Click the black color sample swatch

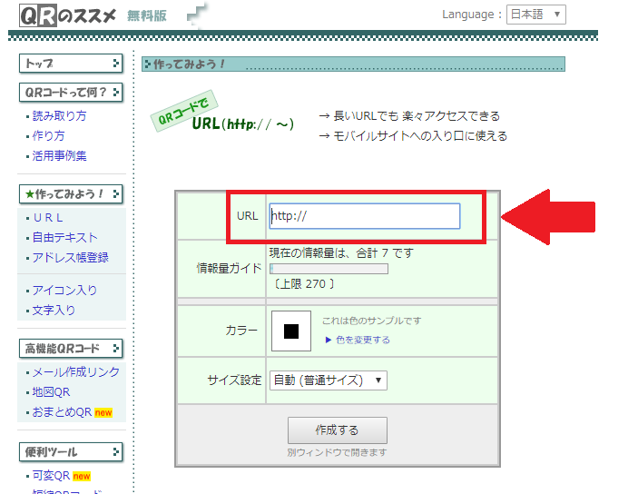[x=291, y=331]
